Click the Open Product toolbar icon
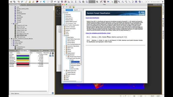The height and width of the screenshot is (97, 173). [11, 2]
